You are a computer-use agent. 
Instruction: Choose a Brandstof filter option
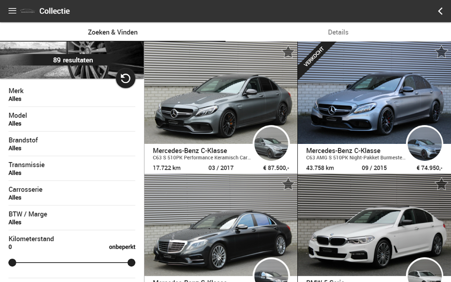pyautogui.click(x=72, y=144)
